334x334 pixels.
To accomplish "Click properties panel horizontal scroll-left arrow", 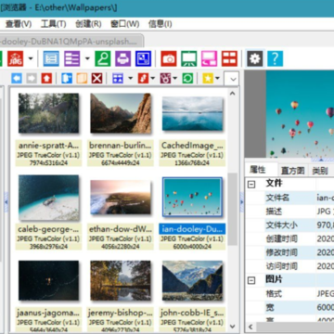I will click(x=250, y=327).
